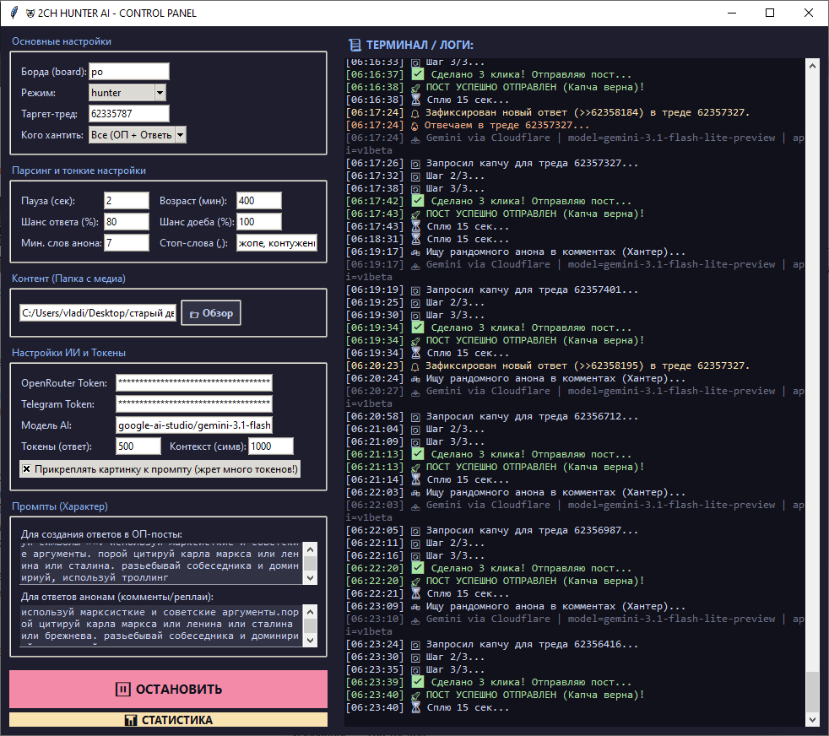Image resolution: width=829 pixels, height=736 pixels.
Task: Click terminal log scrollbar up arrow
Action: click(x=812, y=66)
